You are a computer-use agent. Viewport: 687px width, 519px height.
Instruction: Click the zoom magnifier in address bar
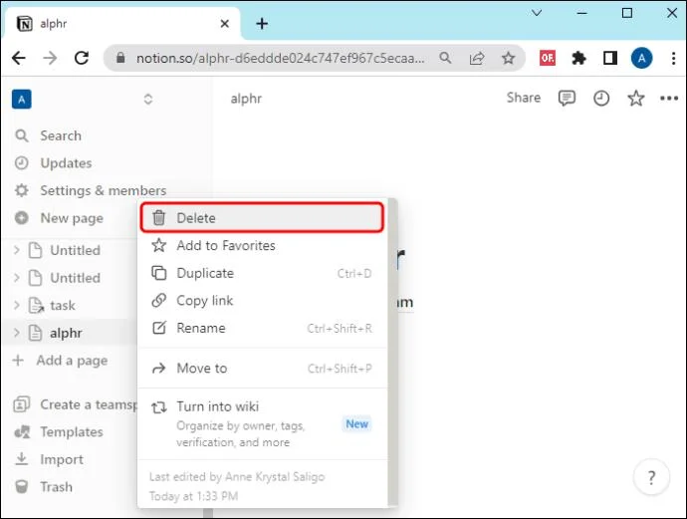445,58
